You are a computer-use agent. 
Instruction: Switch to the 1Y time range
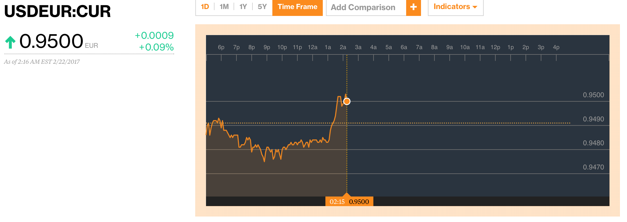pos(243,7)
